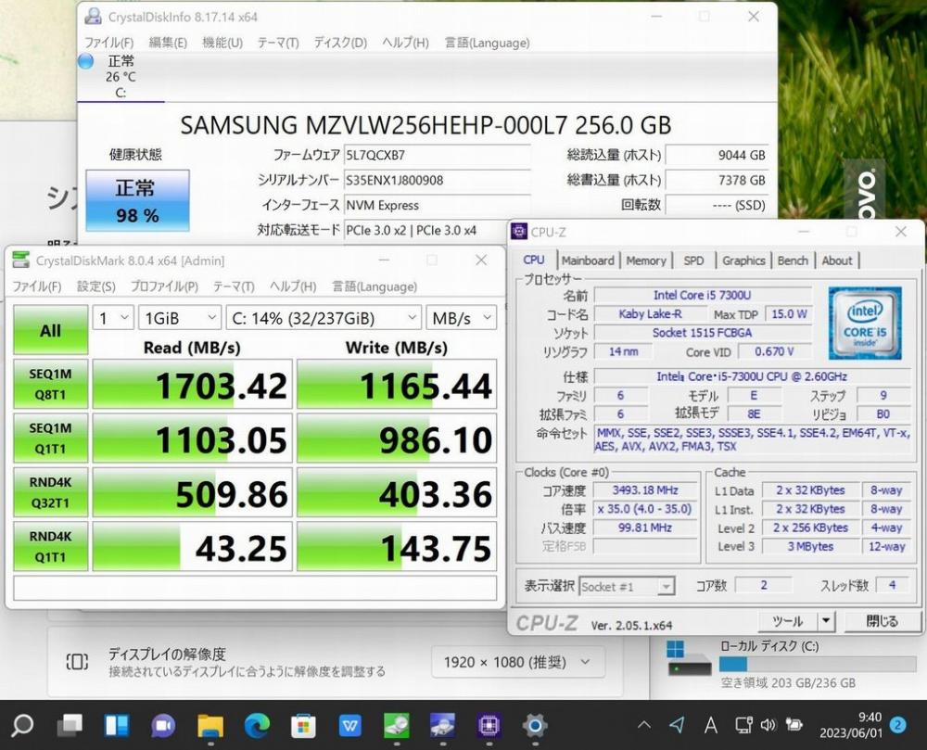Viewport: 927px width, 750px height.
Task: Run the SEQ1M Q8T1 test
Action: pyautogui.click(x=50, y=384)
